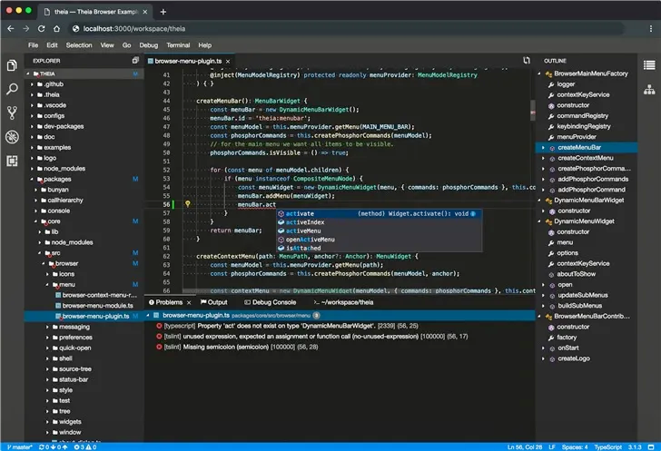Click the editor vertical scrollbar thumb

(533, 110)
